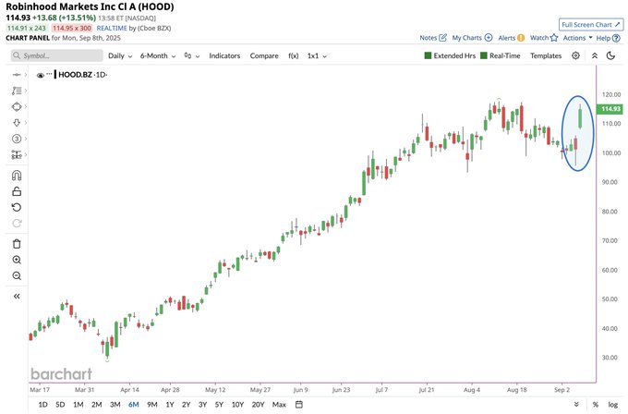628x414 pixels.
Task: Select the crosshair cursor tool
Action: [x=17, y=75]
